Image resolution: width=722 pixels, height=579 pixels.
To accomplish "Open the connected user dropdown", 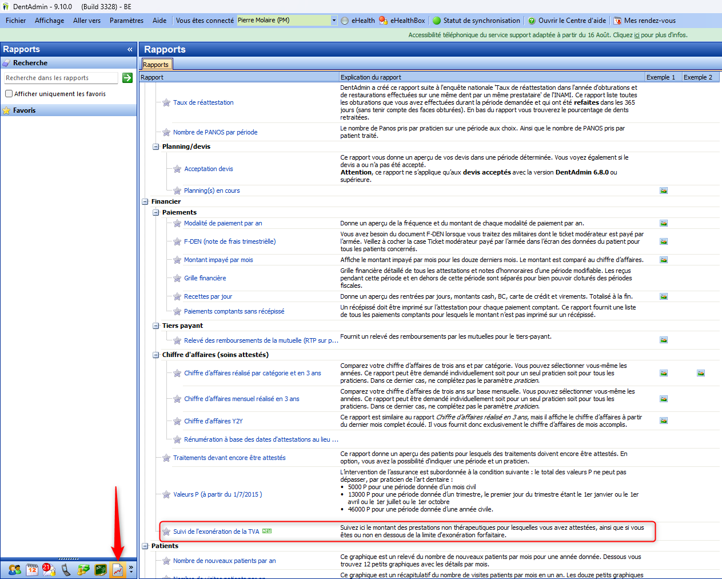I will point(334,21).
